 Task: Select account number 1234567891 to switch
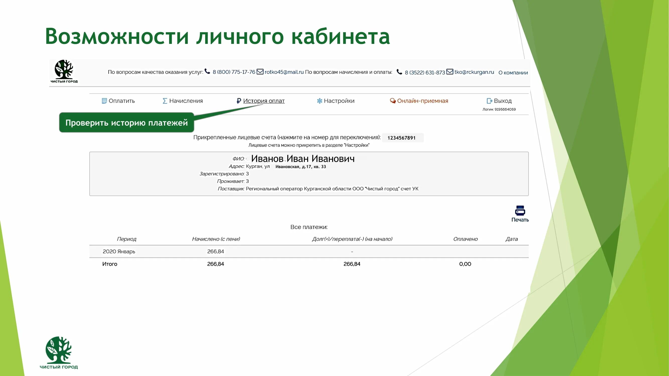402,138
